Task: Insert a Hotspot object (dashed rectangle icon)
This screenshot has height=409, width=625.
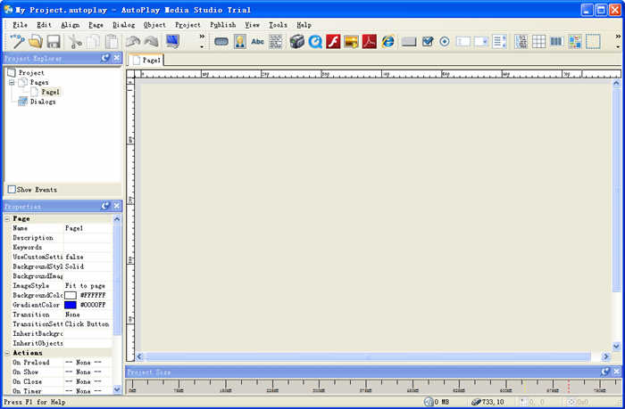Action: click(593, 41)
